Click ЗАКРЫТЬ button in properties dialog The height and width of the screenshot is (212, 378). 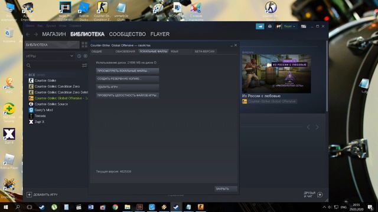pyautogui.click(x=226, y=189)
